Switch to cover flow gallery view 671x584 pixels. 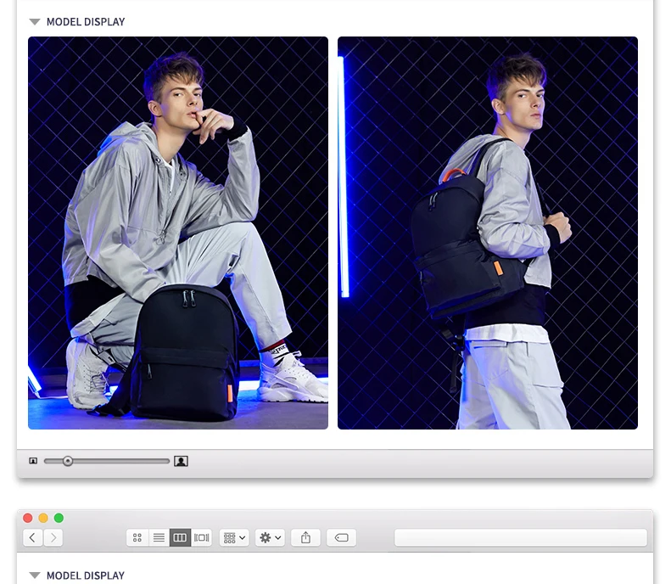202,537
